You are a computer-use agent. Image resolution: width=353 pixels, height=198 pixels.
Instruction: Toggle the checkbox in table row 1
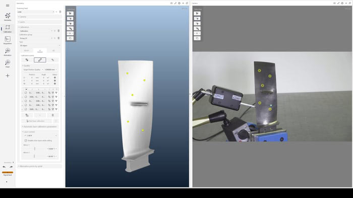click(26, 93)
